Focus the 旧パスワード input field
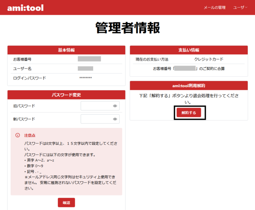Image resolution: width=255 pixels, height=210 pixels. pyautogui.click(x=96, y=106)
